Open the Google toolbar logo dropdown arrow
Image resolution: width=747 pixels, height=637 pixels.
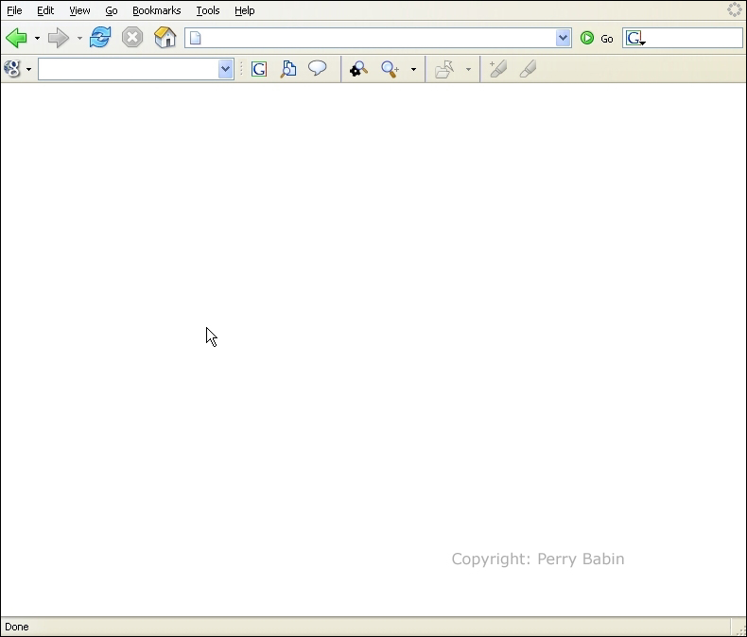28,70
